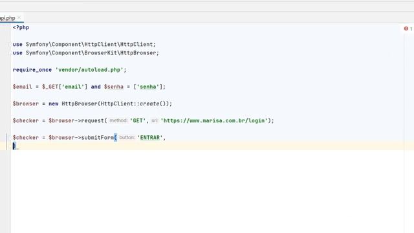Click the $browser variable assignment
This screenshot has width=414, height=233.
[26, 104]
